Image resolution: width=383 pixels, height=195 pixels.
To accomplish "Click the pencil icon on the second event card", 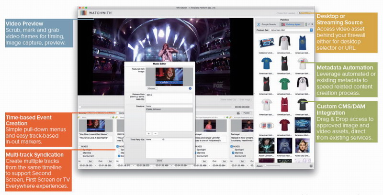I will (x=117, y=118).
